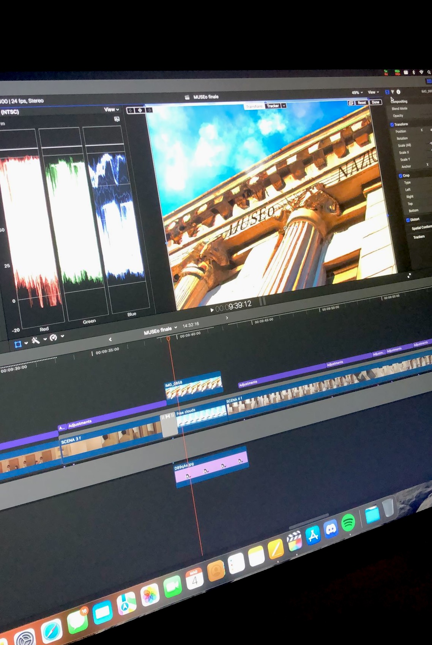Select the D89qAs.jpg clip in timeline
The width and height of the screenshot is (432, 645).
(x=211, y=467)
